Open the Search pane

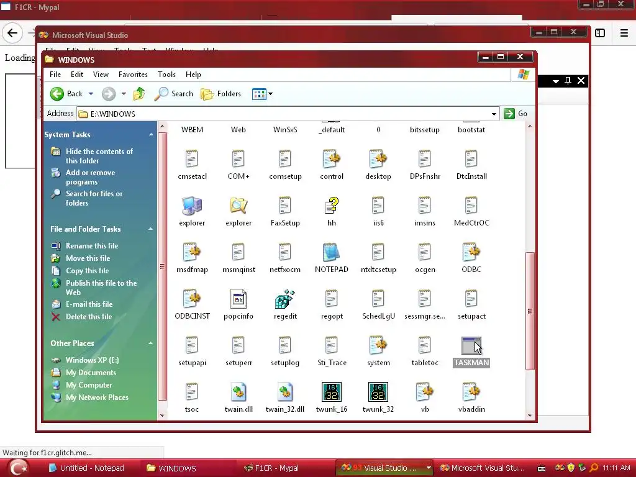coord(174,94)
